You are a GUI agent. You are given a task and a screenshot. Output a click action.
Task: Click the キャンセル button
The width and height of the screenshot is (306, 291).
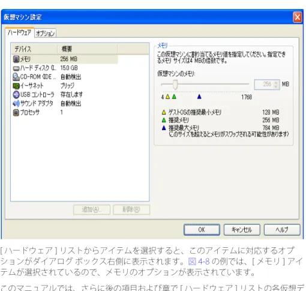(x=242, y=230)
